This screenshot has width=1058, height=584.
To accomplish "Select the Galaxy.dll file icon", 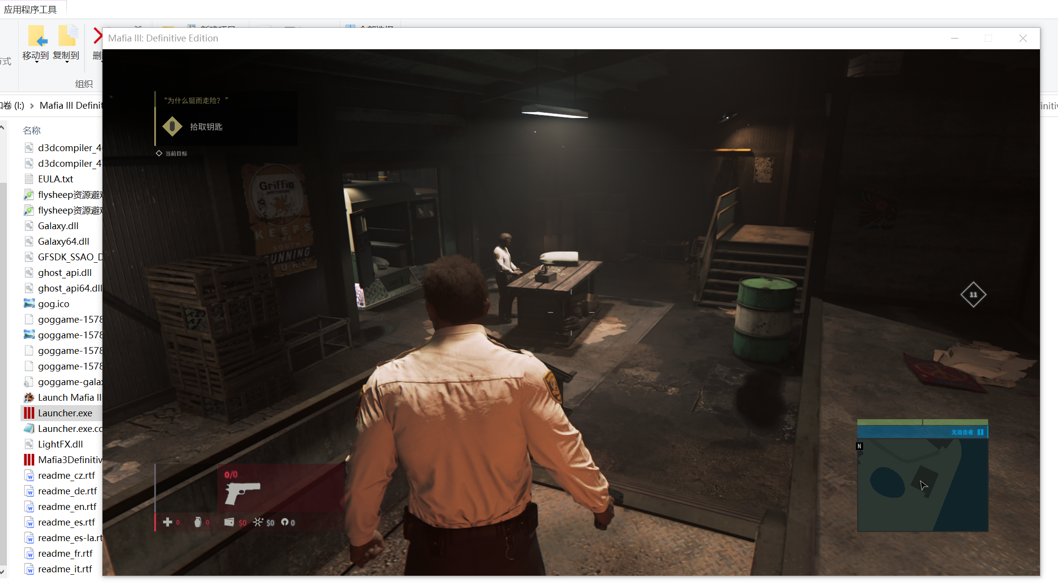I will 29,226.
